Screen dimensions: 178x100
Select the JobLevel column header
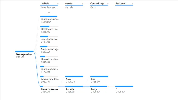pos(120,4)
